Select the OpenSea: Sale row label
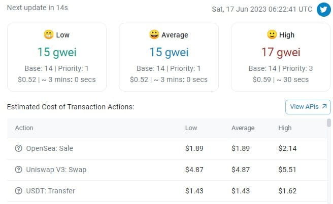Image resolution: width=333 pixels, height=204 pixels. pyautogui.click(x=49, y=148)
